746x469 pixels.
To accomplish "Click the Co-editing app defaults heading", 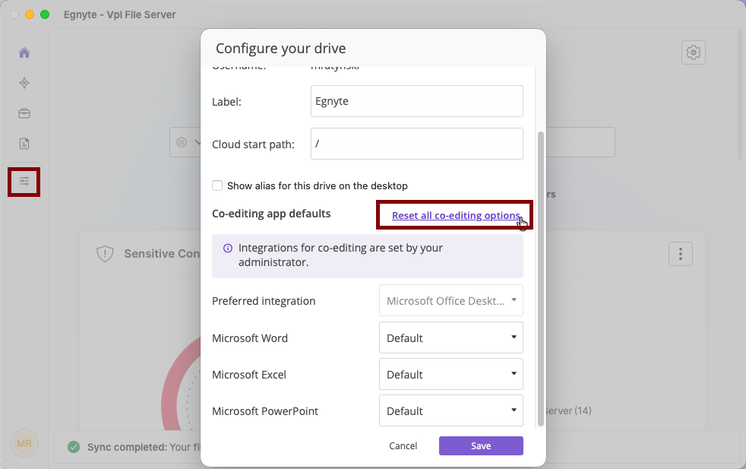I will coord(271,214).
